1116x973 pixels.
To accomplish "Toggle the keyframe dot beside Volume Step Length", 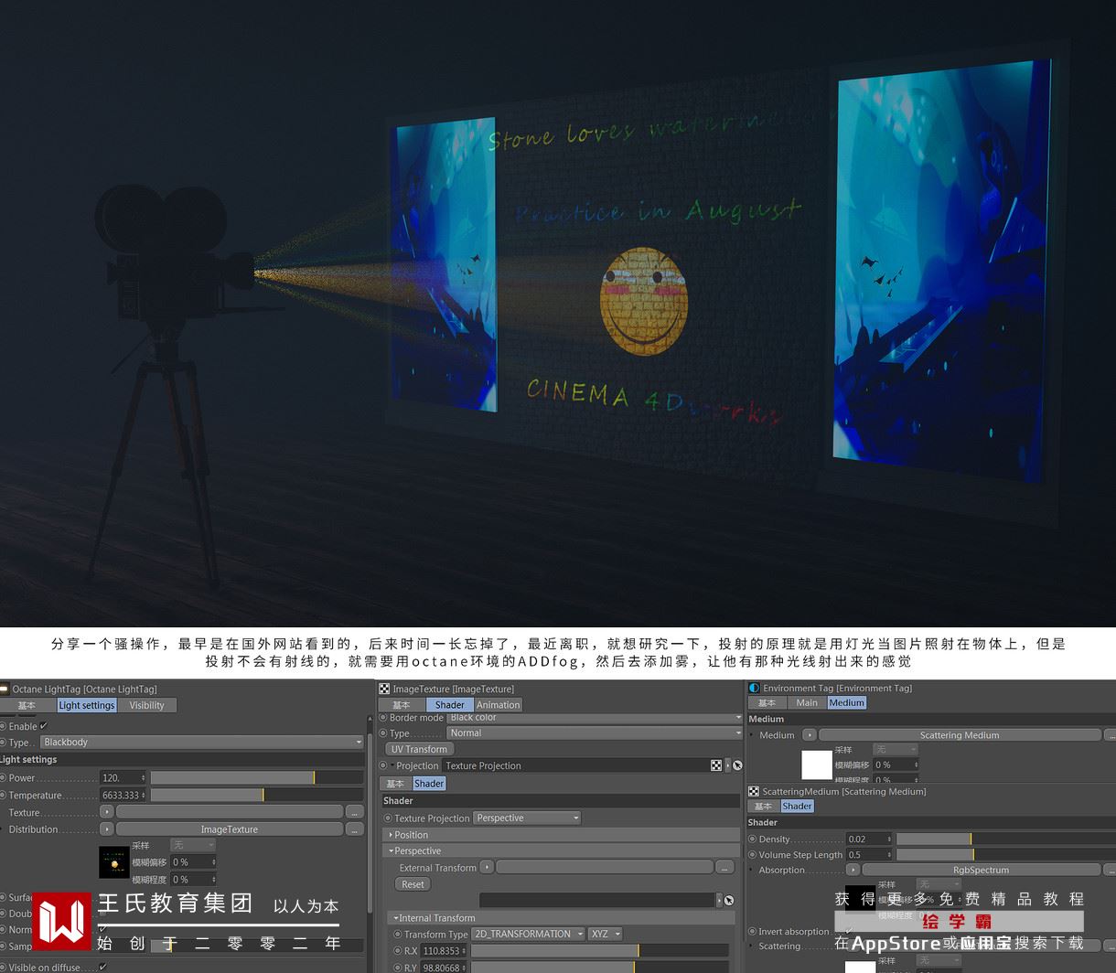I will (753, 855).
